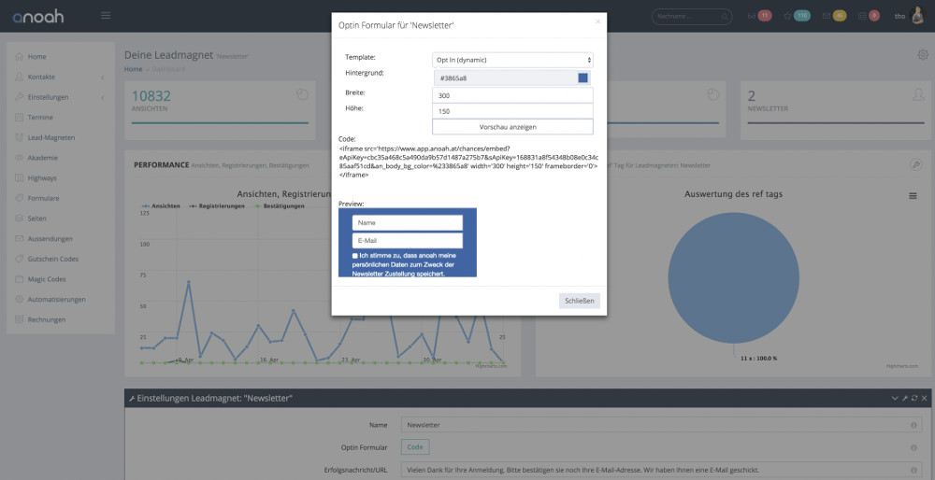Collapse the Einstellungen Leadmagnet panel chevron
935x480 pixels.
click(x=895, y=399)
